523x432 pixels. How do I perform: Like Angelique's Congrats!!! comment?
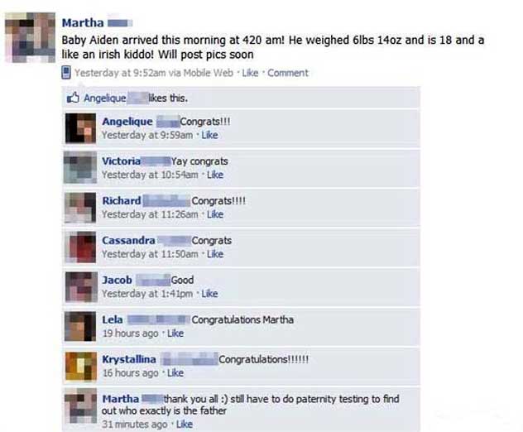point(210,135)
